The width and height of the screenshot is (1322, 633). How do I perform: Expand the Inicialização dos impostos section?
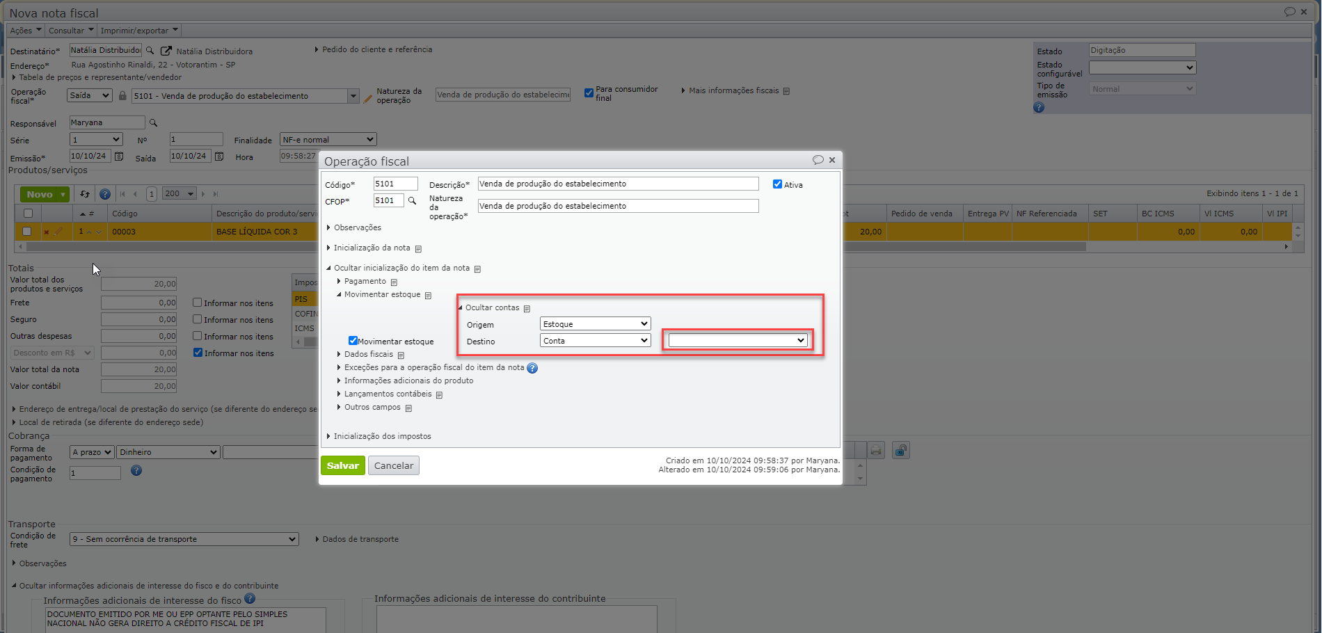coord(379,437)
